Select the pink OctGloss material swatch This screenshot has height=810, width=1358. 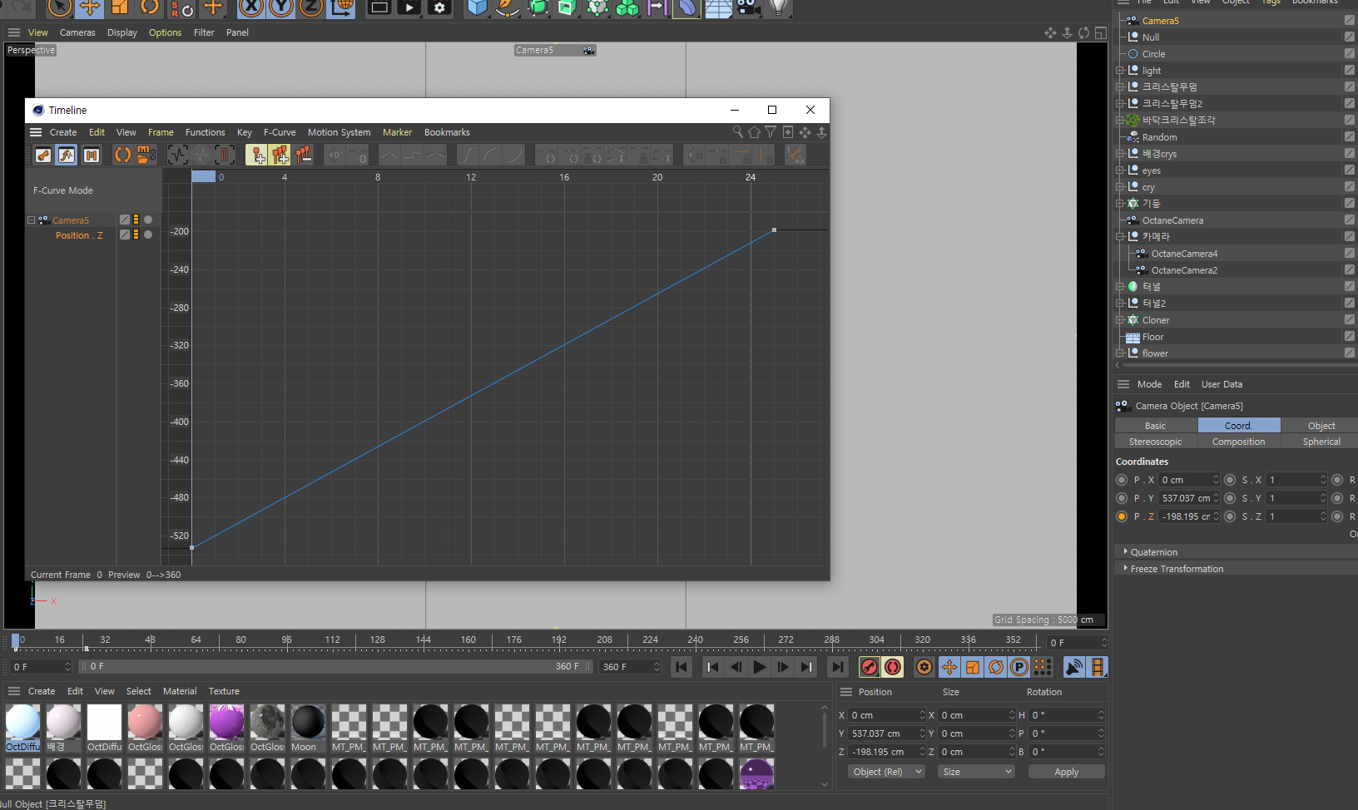146,722
